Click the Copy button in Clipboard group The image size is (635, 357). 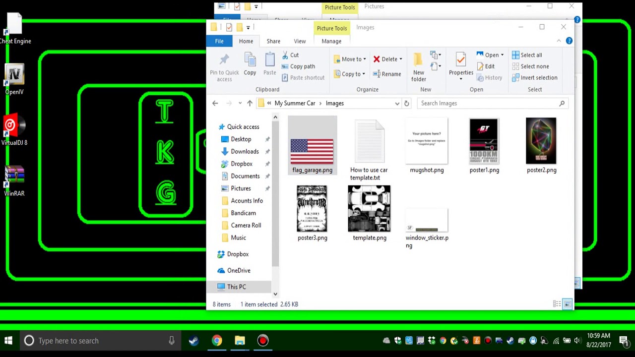(x=250, y=64)
